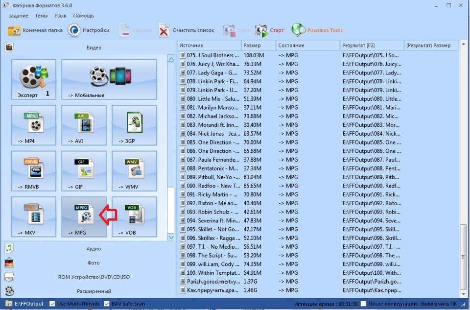This screenshot has height=310, width=470.
Task: Click Очистить список toolbar button
Action: tap(187, 30)
